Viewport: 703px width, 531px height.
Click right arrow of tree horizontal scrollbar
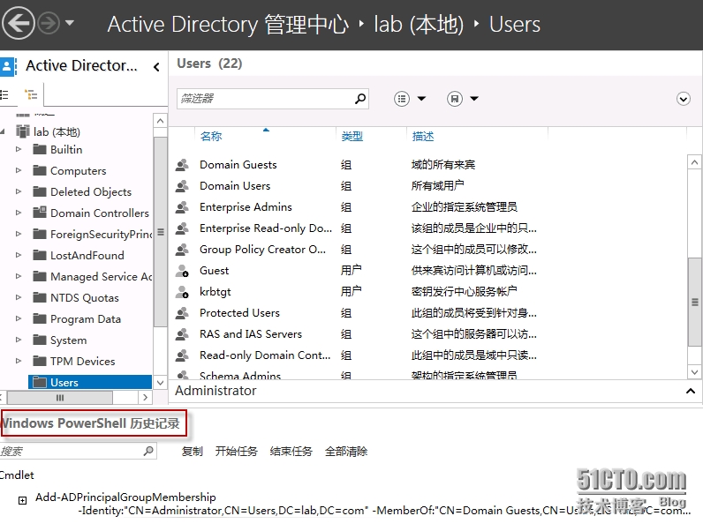145,397
